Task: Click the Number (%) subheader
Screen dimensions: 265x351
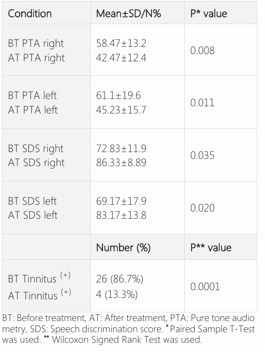Action: [x=123, y=248]
